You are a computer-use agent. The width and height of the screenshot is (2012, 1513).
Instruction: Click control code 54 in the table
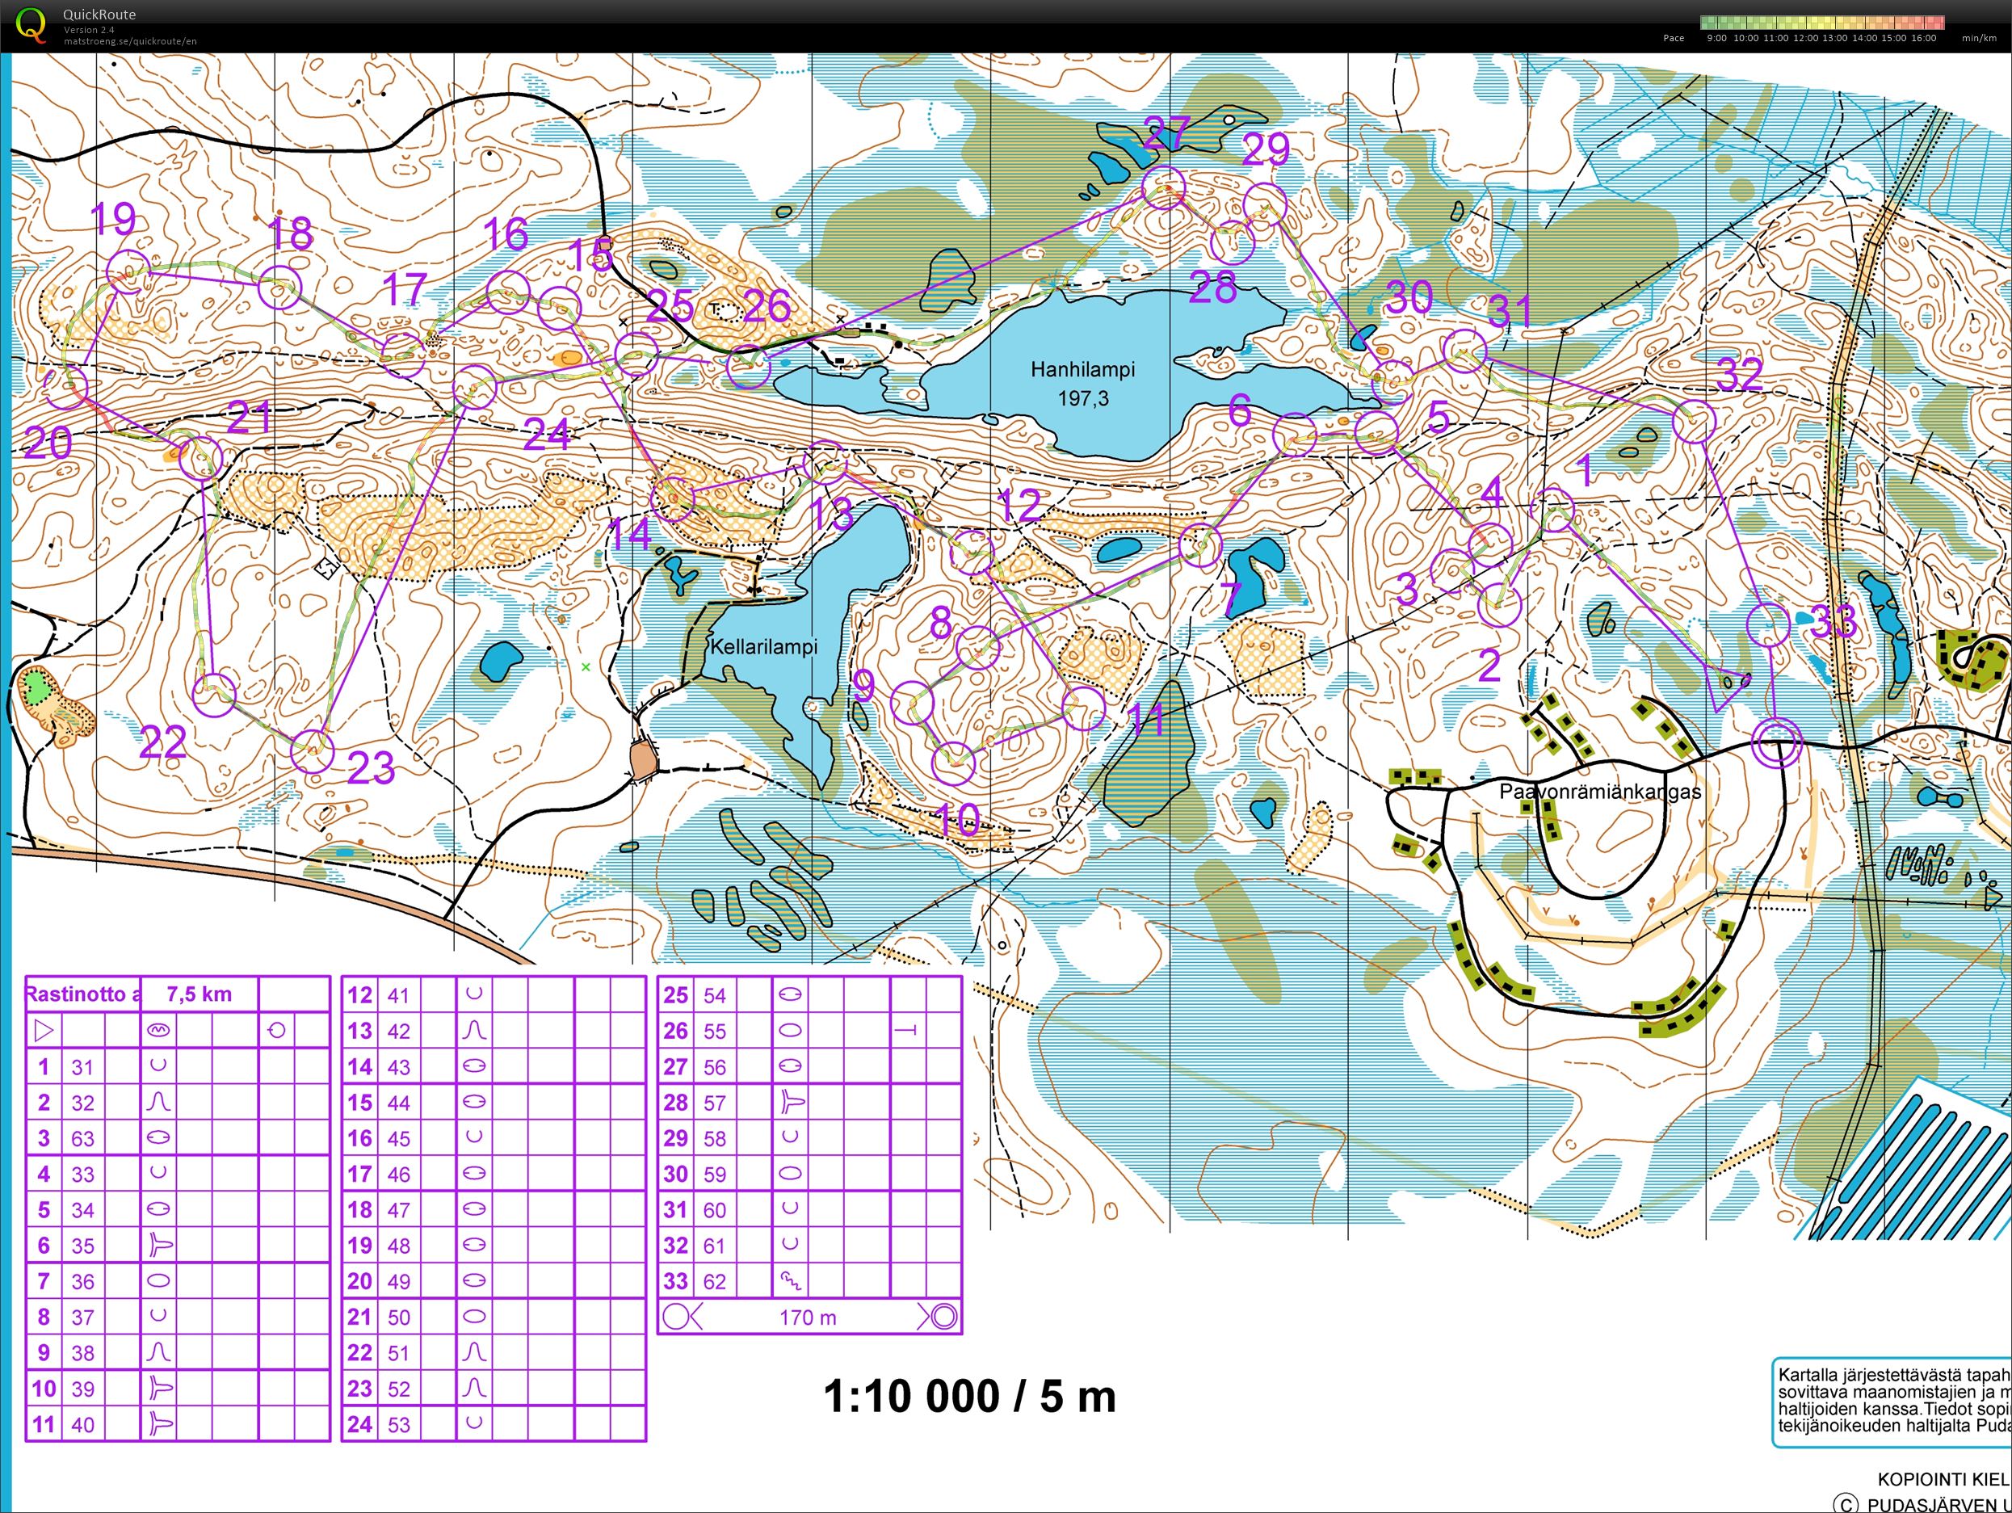tap(715, 995)
